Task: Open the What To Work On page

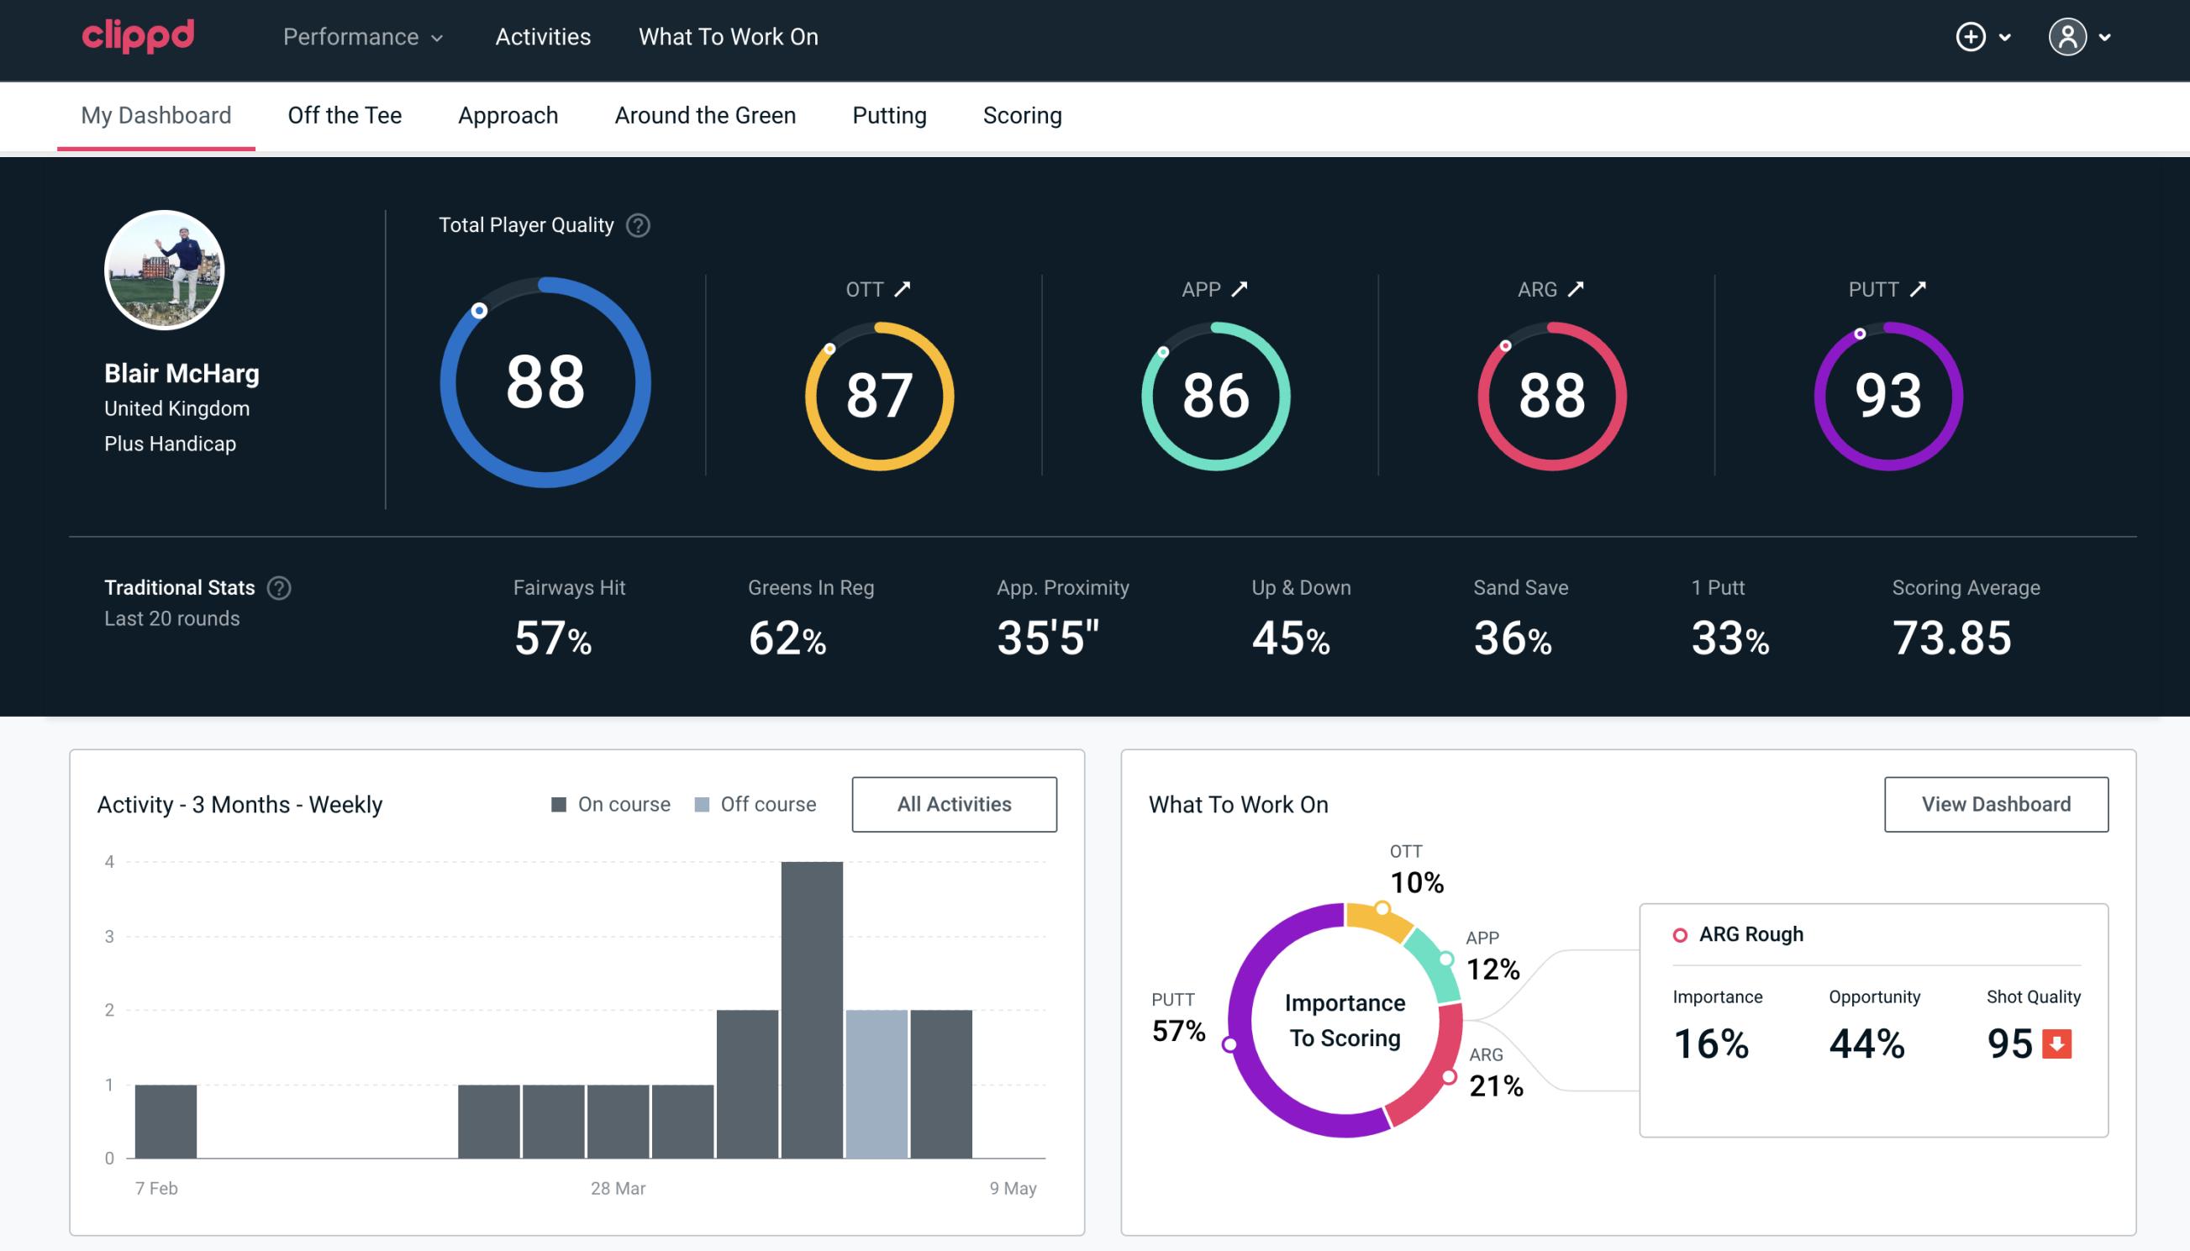Action: tap(728, 38)
